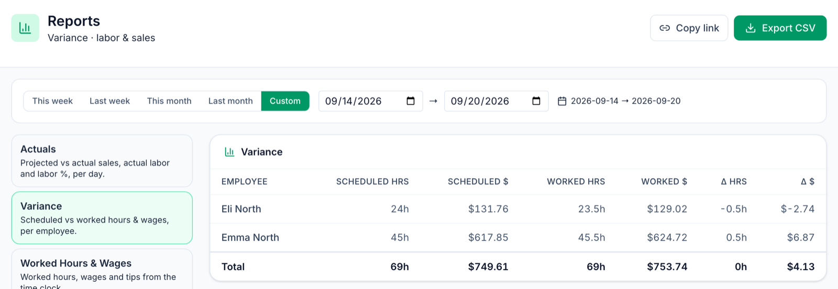Select the Emma North employee row name

[250, 238]
